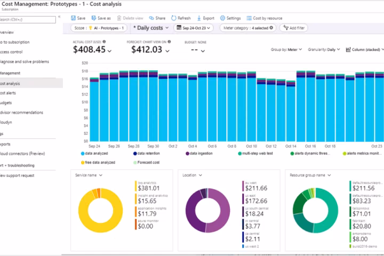Open Budgets in left menu
The image size is (384, 256).
(x=6, y=102)
